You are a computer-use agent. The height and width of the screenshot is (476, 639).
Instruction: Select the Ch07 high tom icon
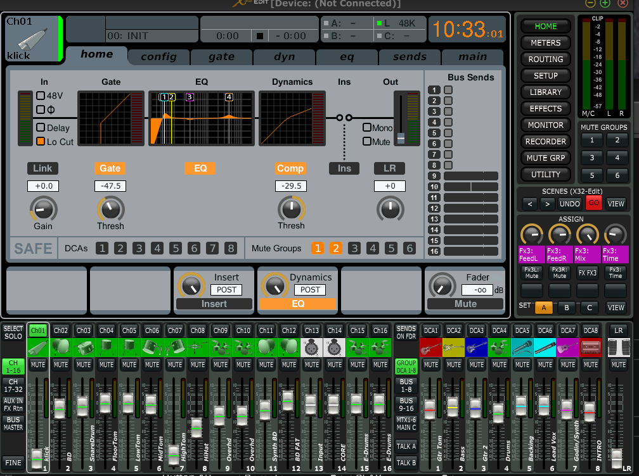point(175,348)
